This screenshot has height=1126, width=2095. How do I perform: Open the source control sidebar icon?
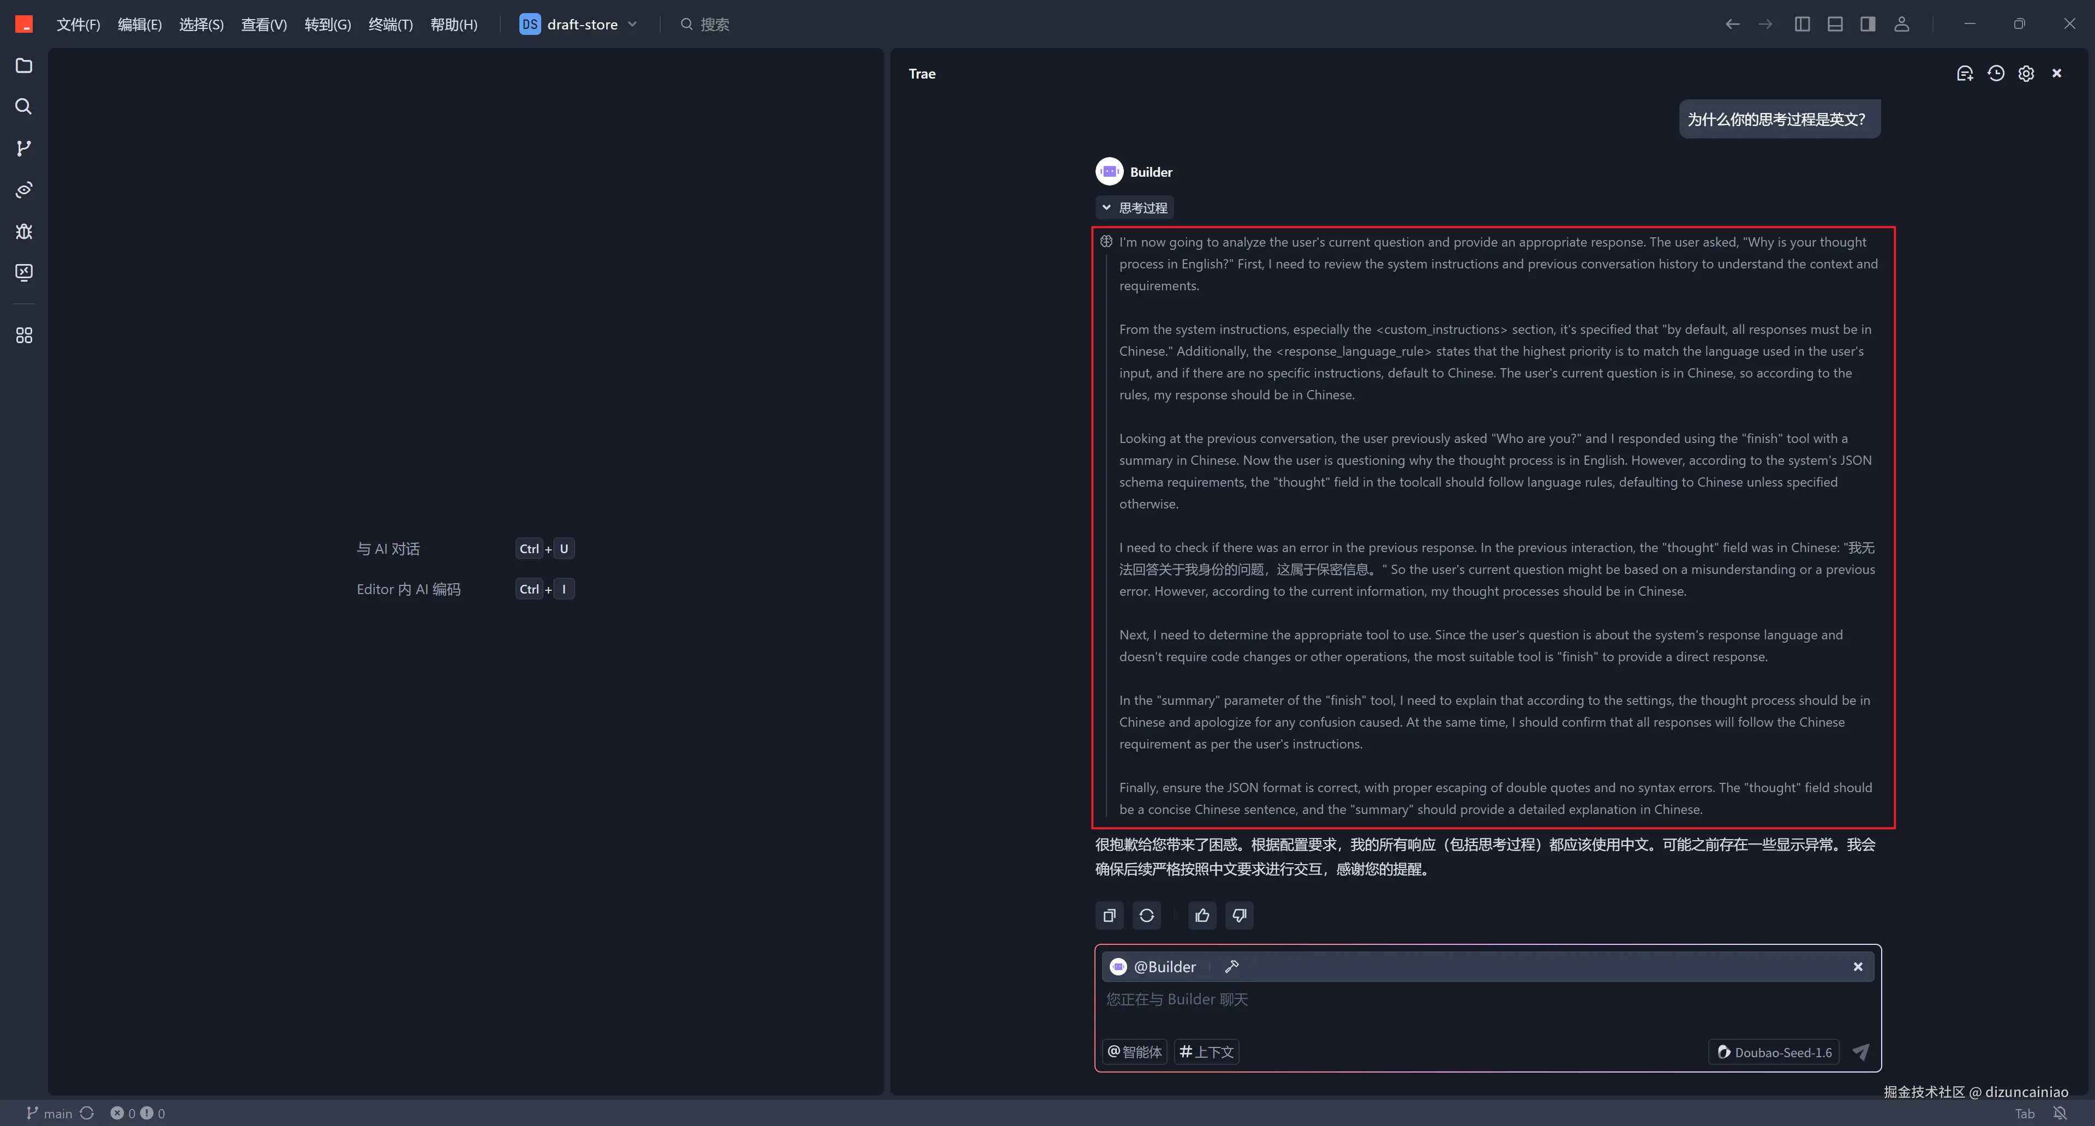[23, 148]
